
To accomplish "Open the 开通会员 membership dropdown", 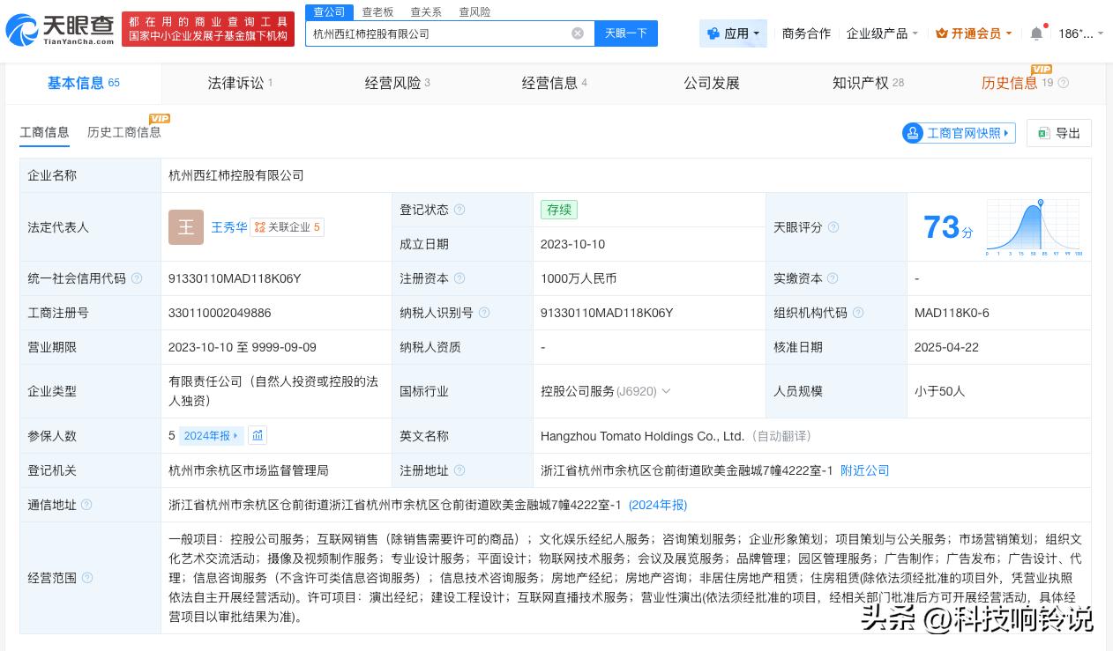I will coord(971,33).
